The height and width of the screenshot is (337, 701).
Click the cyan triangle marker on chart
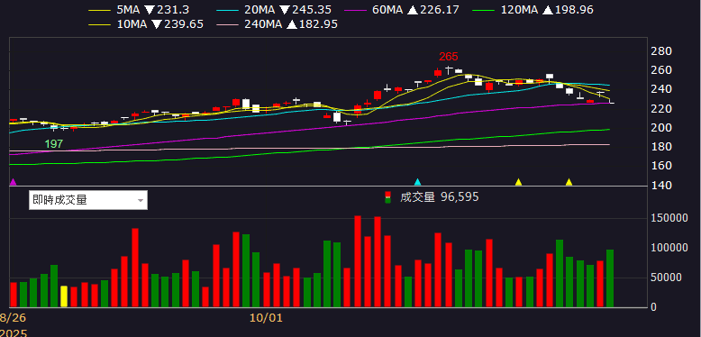(x=417, y=182)
